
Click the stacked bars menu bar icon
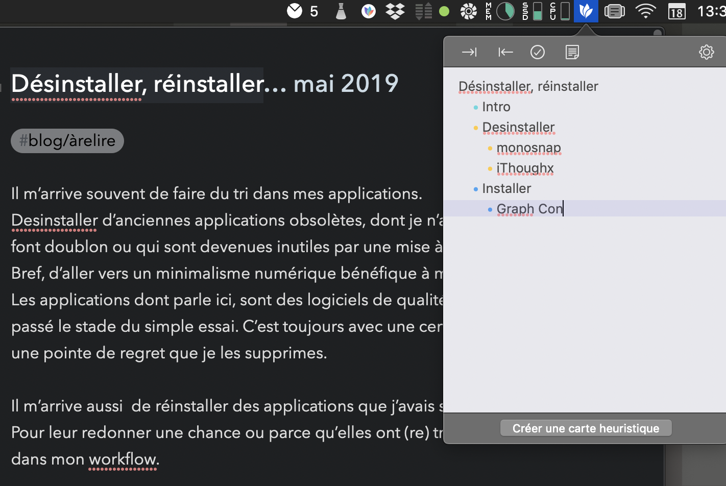coord(423,11)
